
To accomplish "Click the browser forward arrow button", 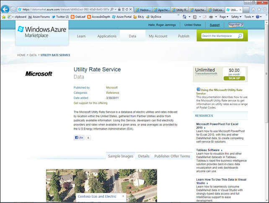I will pos(13,9).
